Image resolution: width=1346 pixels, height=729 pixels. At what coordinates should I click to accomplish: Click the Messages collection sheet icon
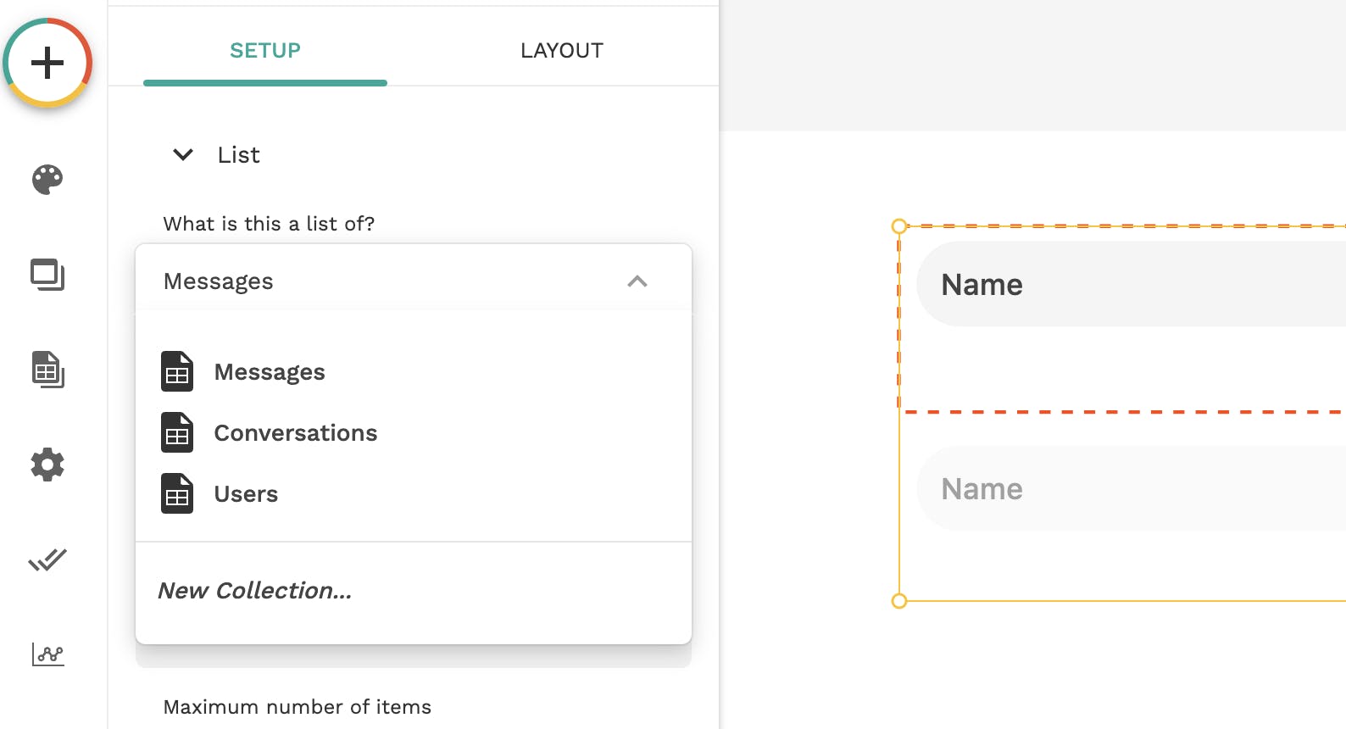[x=177, y=371]
